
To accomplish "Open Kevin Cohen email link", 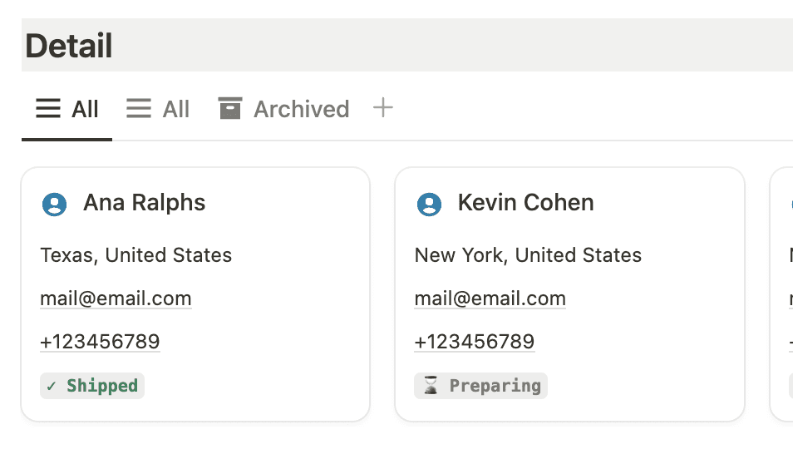I will [x=490, y=299].
